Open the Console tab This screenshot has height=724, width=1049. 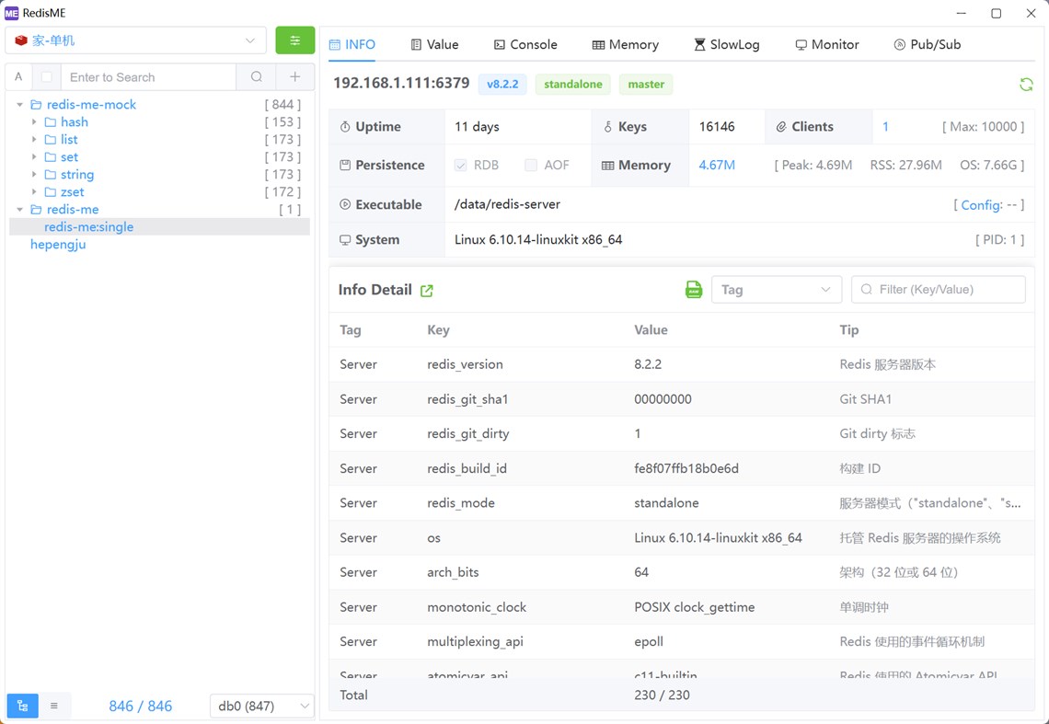point(525,45)
